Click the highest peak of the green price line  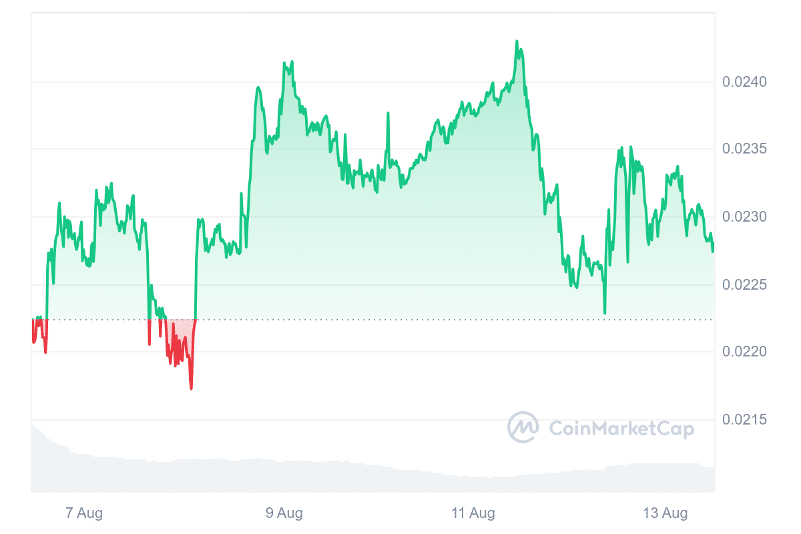click(x=517, y=41)
